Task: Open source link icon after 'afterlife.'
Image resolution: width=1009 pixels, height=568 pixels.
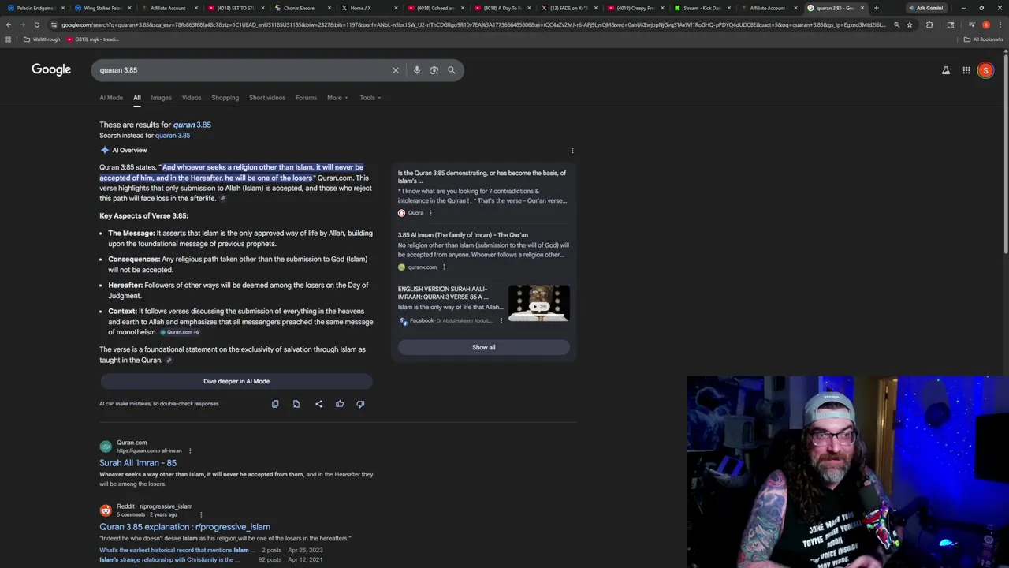Action: coord(223,199)
